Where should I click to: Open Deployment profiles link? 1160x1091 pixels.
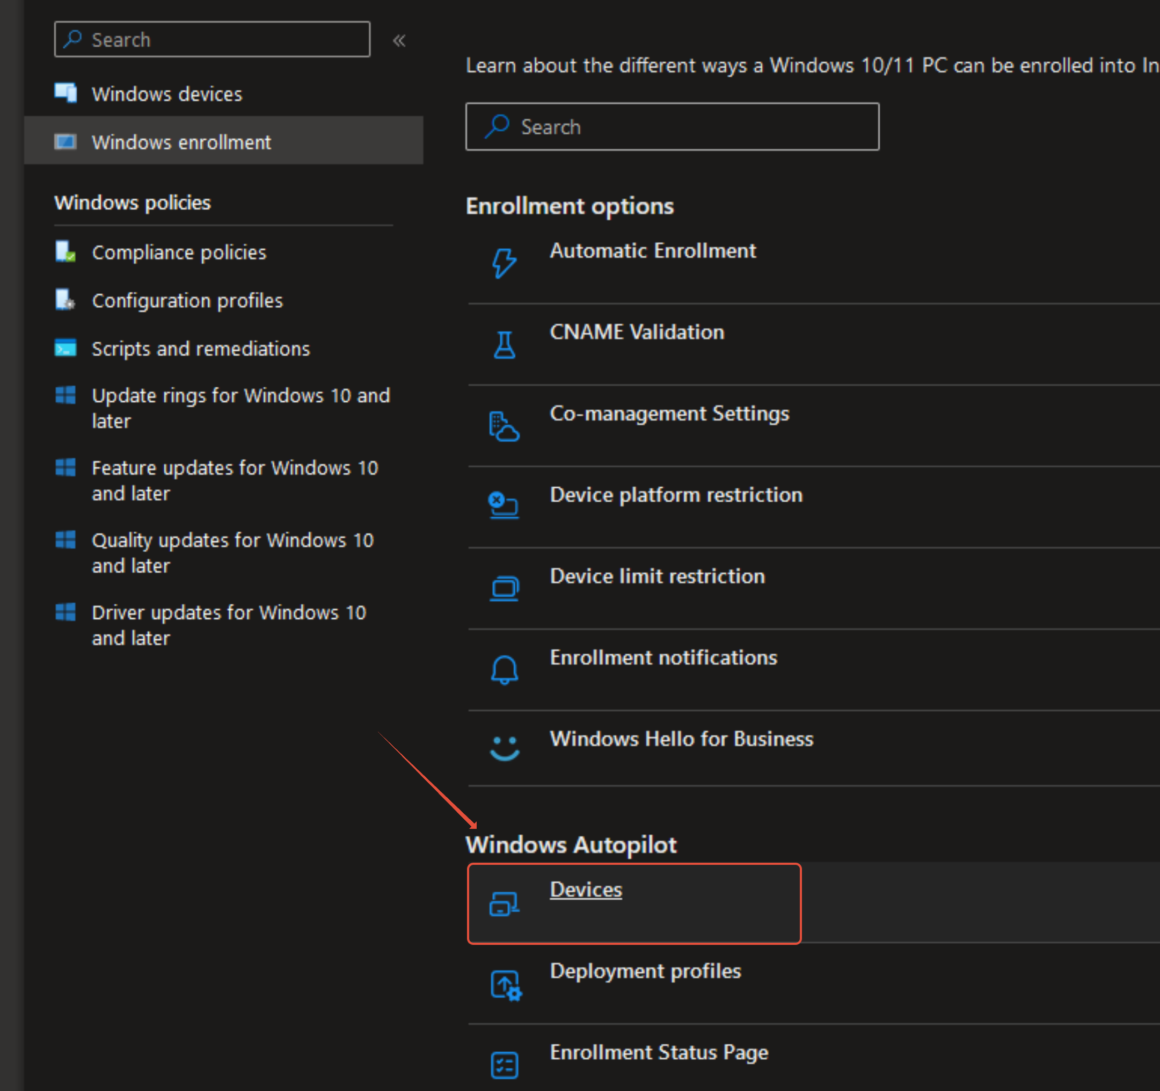[645, 971]
